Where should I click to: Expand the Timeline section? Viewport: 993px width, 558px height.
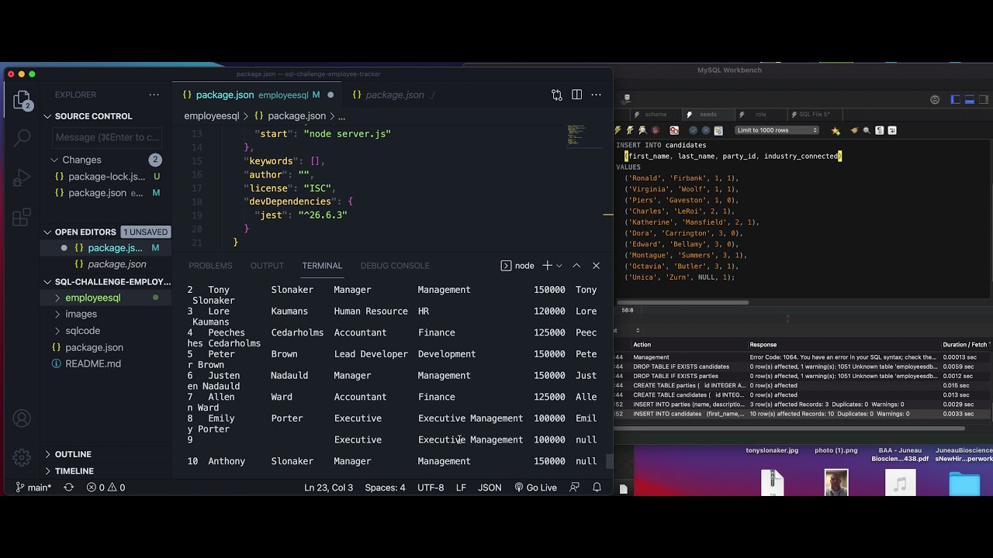(107, 471)
